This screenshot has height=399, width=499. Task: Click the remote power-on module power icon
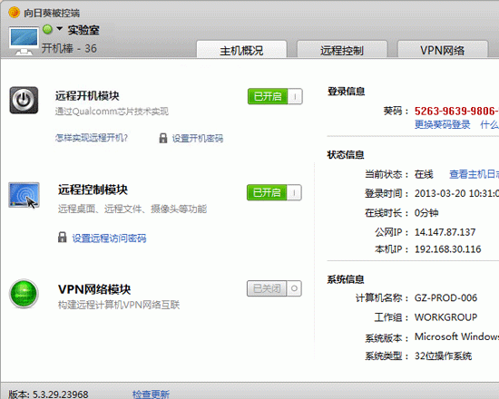[24, 100]
